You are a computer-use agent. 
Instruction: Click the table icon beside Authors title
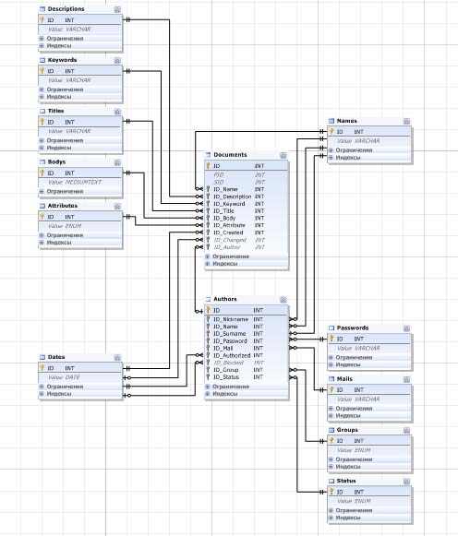tap(208, 299)
